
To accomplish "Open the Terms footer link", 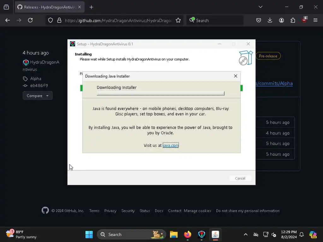I will [x=94, y=211].
